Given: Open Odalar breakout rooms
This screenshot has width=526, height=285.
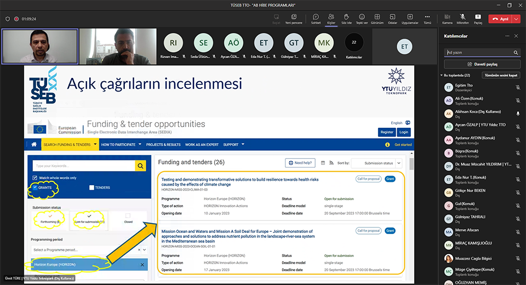Looking at the screenshot, I should tap(392, 18).
